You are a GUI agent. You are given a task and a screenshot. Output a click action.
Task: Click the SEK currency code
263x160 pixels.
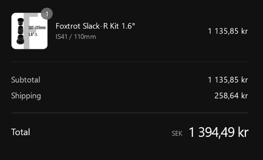177,134
